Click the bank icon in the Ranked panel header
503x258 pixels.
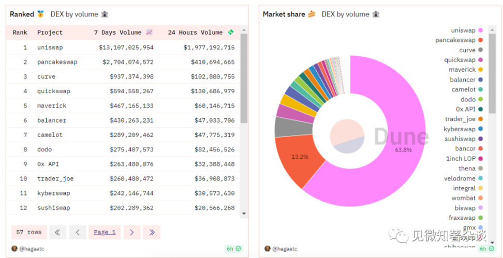pos(105,14)
